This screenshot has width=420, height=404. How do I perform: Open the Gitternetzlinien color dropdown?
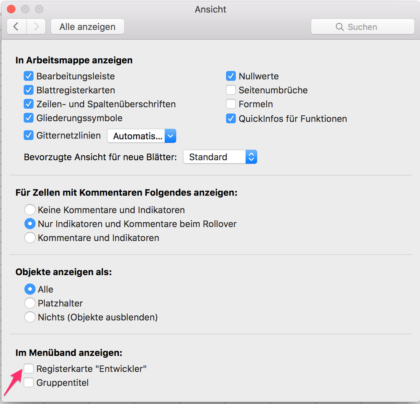(x=142, y=136)
